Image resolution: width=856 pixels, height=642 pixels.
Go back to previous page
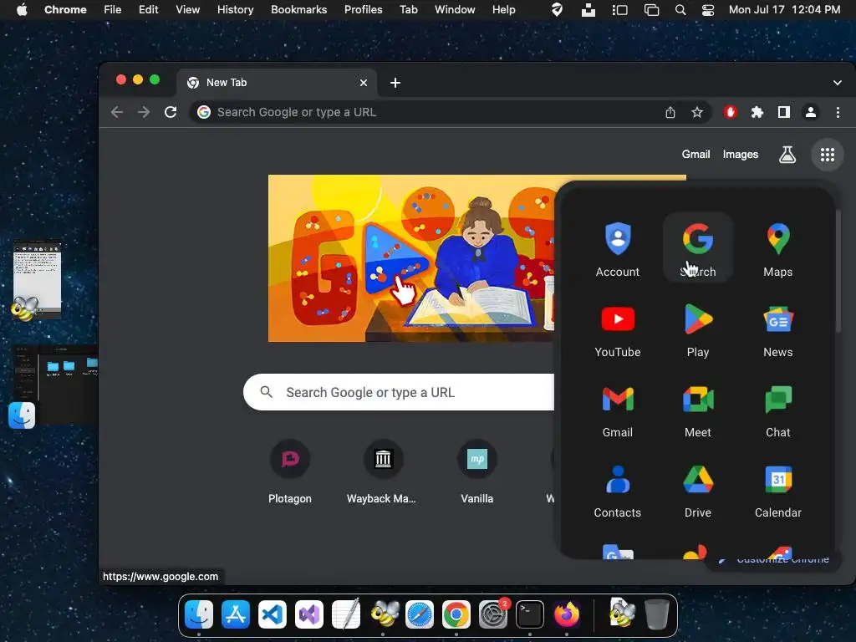117,112
